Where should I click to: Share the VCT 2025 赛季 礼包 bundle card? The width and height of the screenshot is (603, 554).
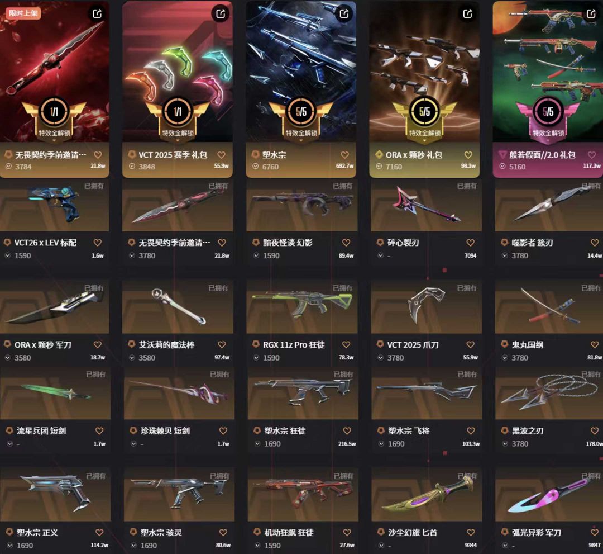[x=221, y=14]
